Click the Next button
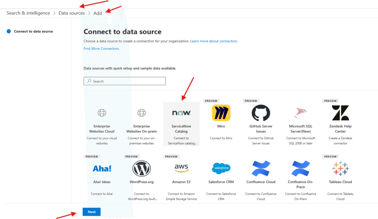378x219 pixels. coord(92,212)
